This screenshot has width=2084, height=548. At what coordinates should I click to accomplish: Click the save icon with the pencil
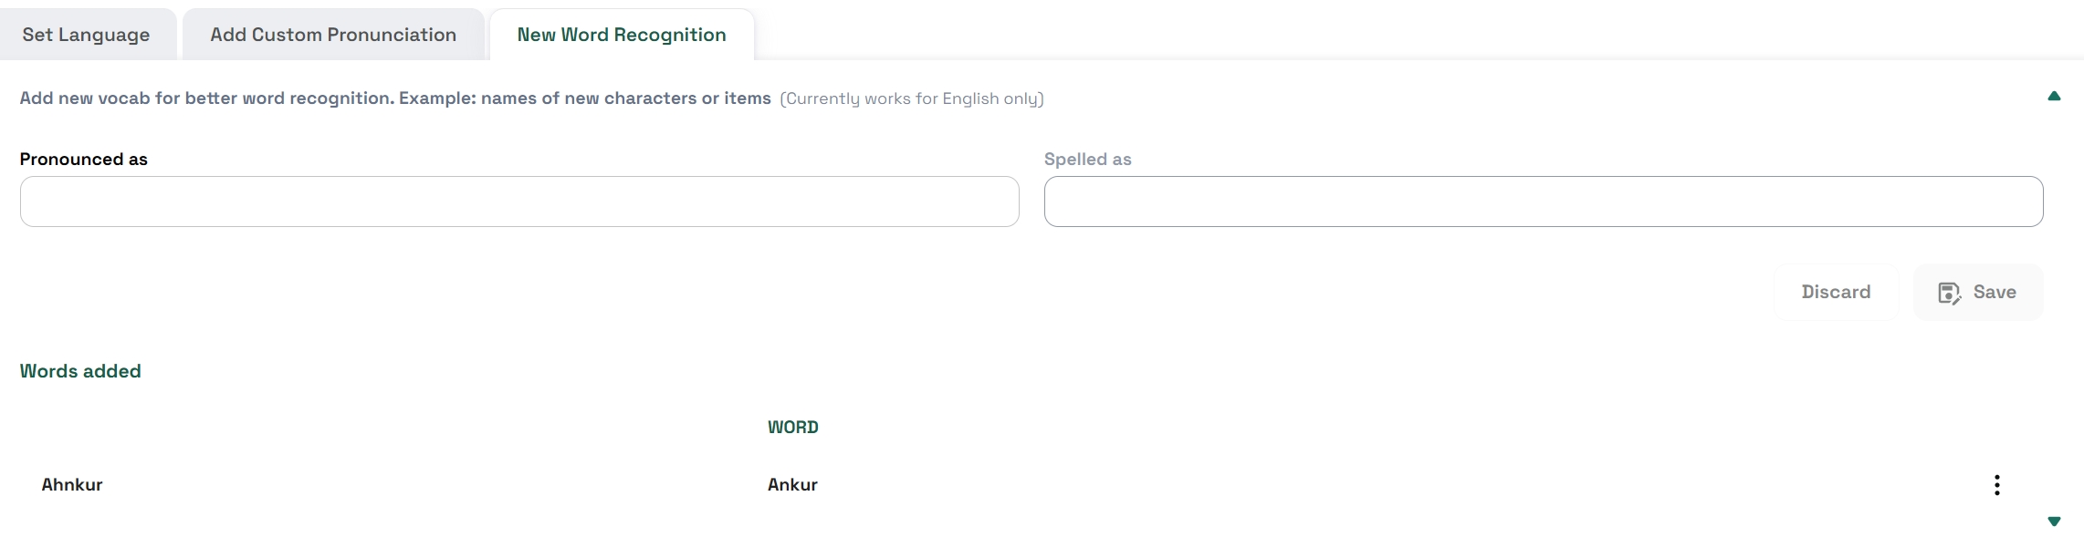tap(1949, 293)
